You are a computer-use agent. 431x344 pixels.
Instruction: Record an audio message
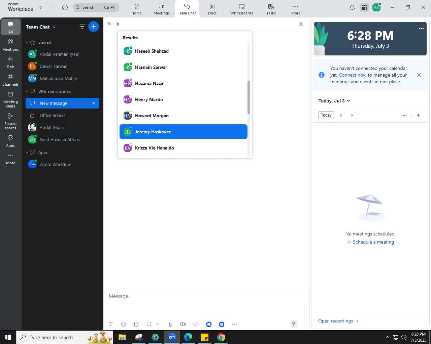click(x=170, y=324)
